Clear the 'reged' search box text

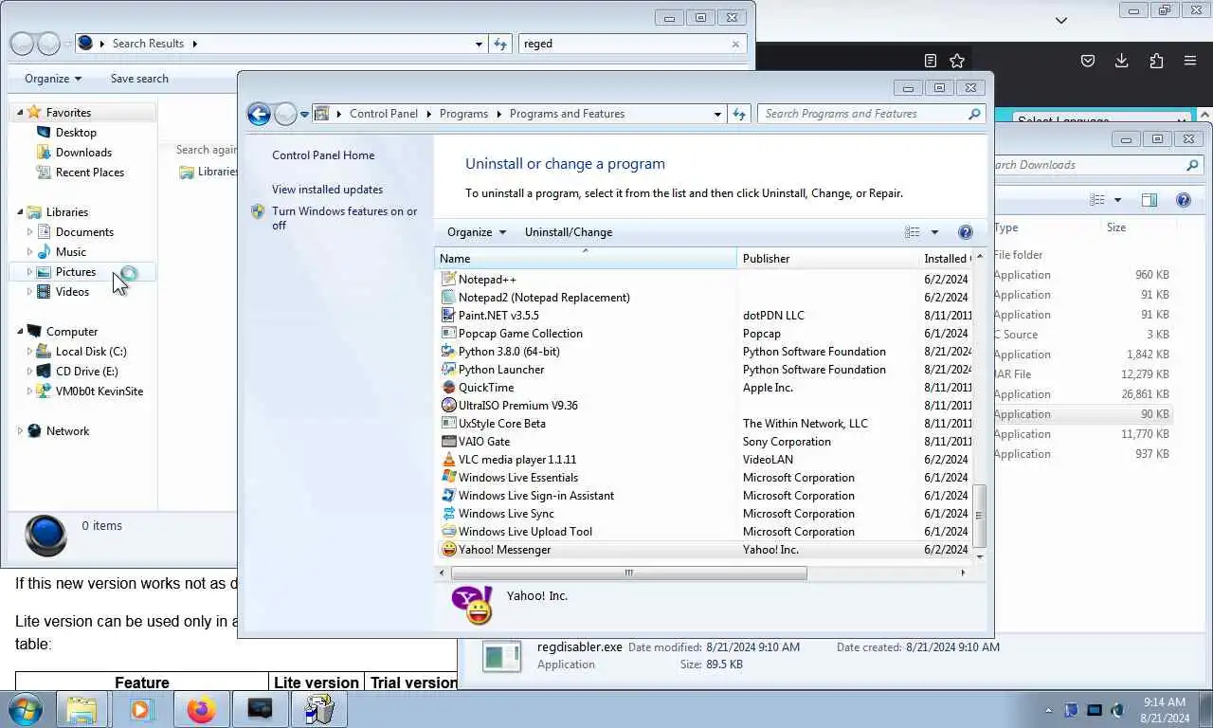735,44
